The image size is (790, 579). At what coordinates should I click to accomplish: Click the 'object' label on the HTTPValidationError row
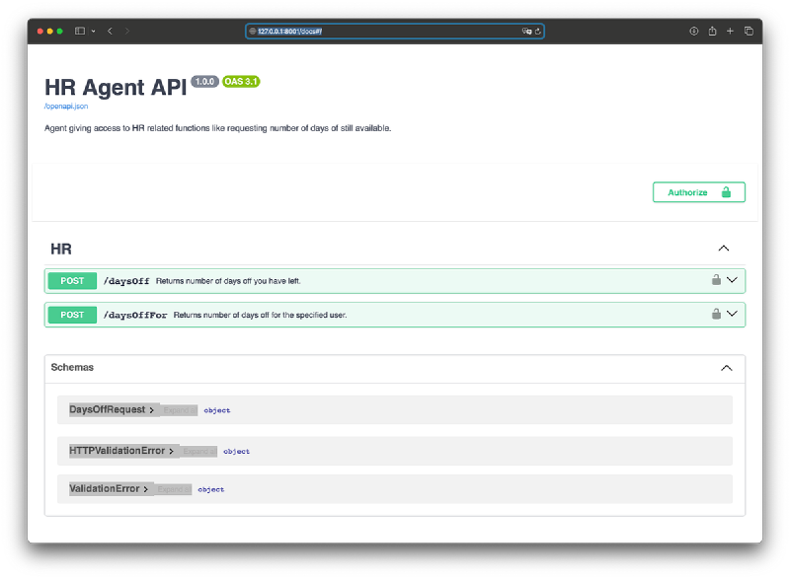pyautogui.click(x=236, y=452)
